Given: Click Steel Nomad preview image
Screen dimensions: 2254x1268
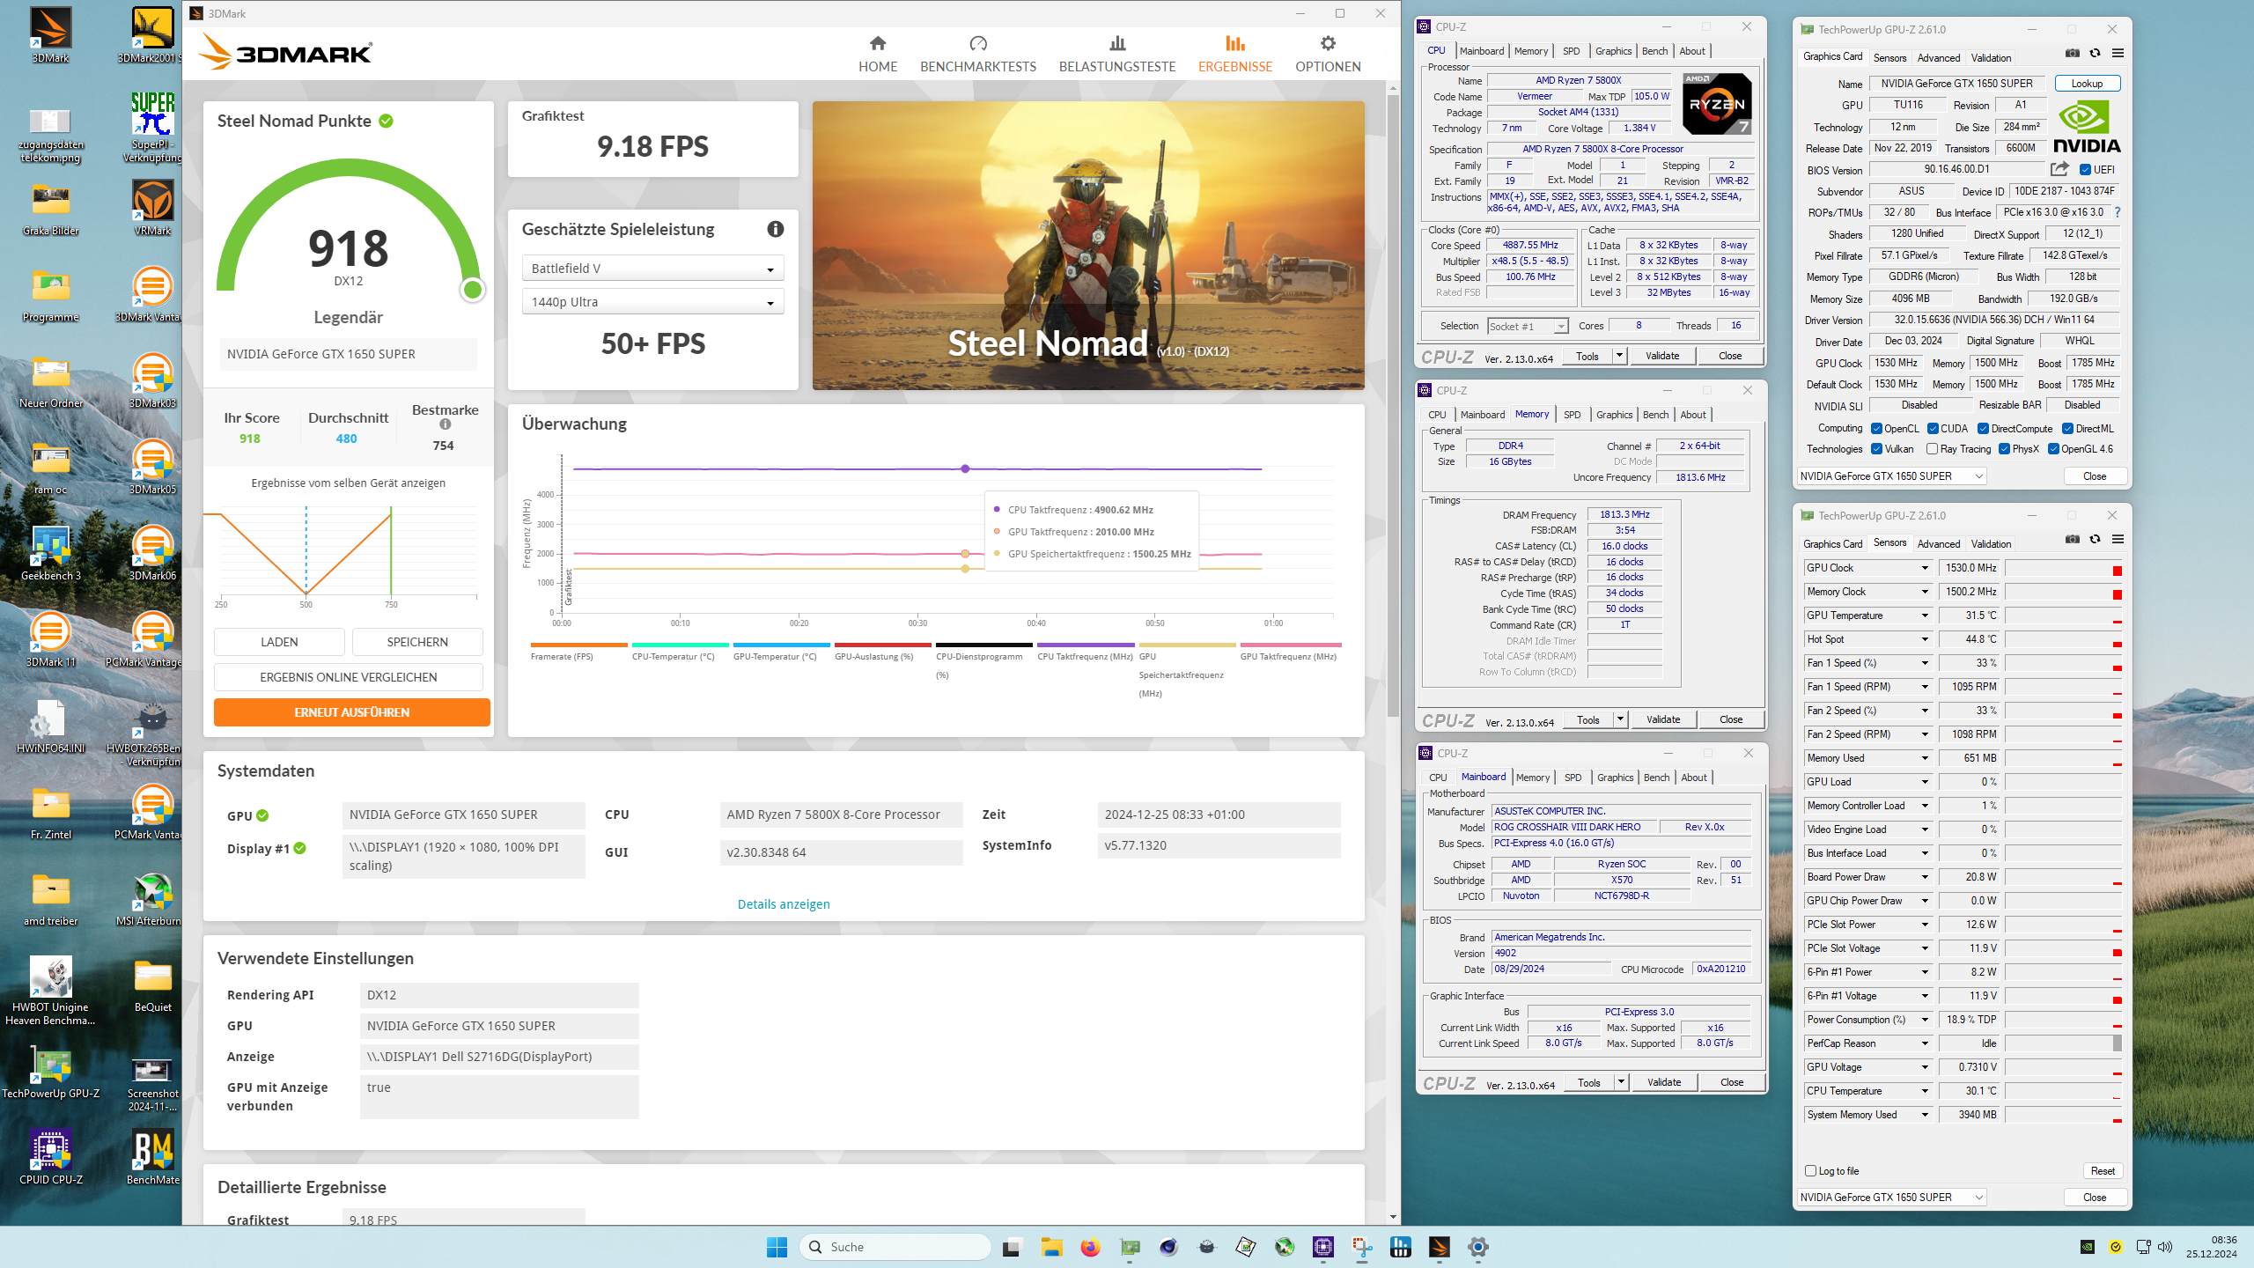Looking at the screenshot, I should point(1087,246).
